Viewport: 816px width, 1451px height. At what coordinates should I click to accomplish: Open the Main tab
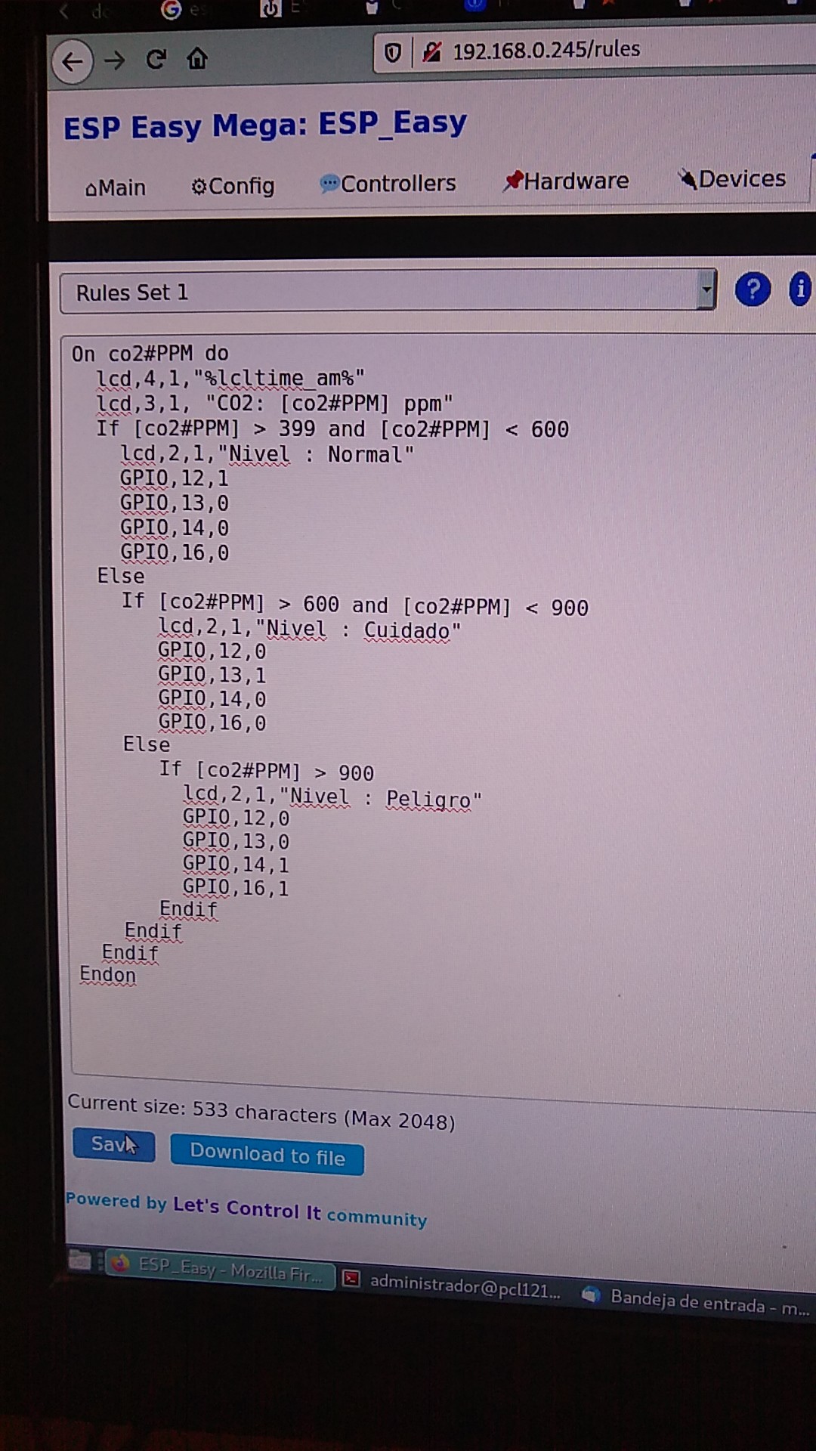[116, 187]
